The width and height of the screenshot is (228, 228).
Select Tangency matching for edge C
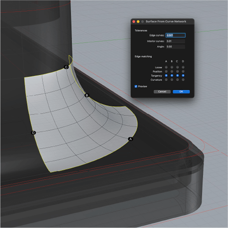coord(177,76)
